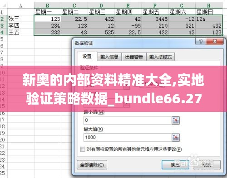
Task: Click cell with value 234
Action: click(x=47, y=25)
